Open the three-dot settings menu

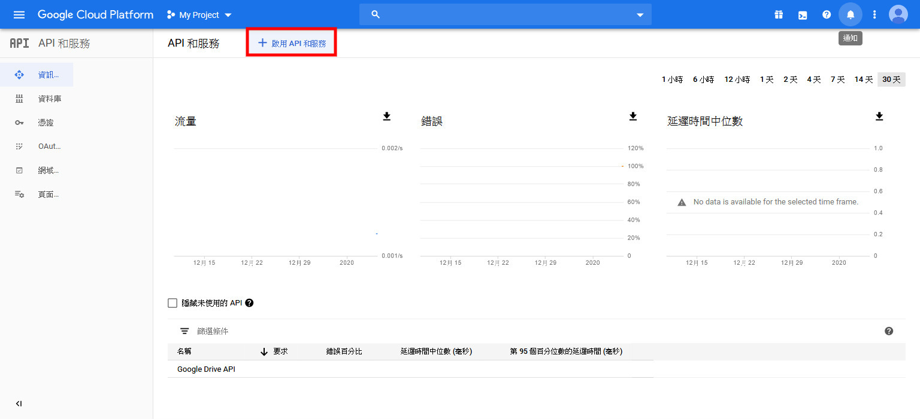874,14
